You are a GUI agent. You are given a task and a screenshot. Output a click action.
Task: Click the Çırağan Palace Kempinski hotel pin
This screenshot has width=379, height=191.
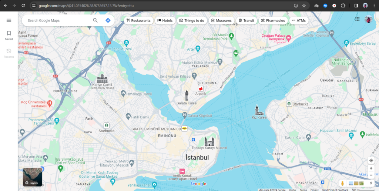[x=288, y=38]
